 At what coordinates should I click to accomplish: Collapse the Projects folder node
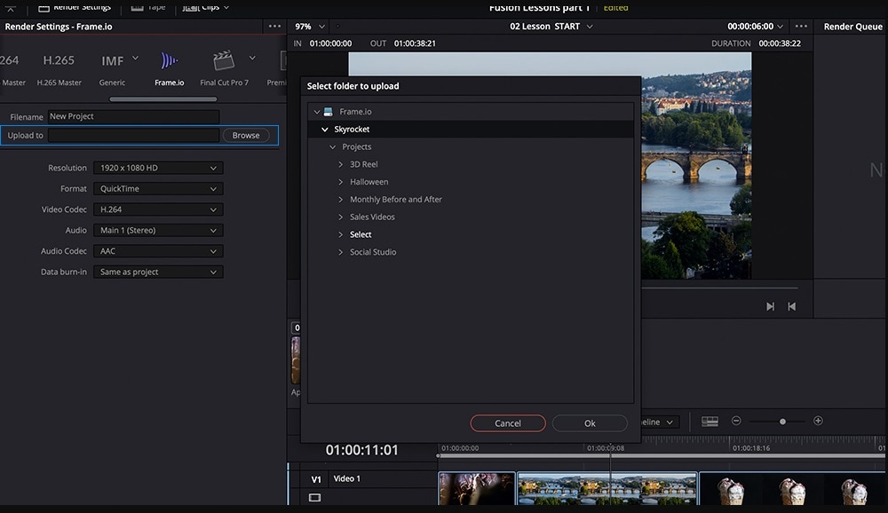332,146
